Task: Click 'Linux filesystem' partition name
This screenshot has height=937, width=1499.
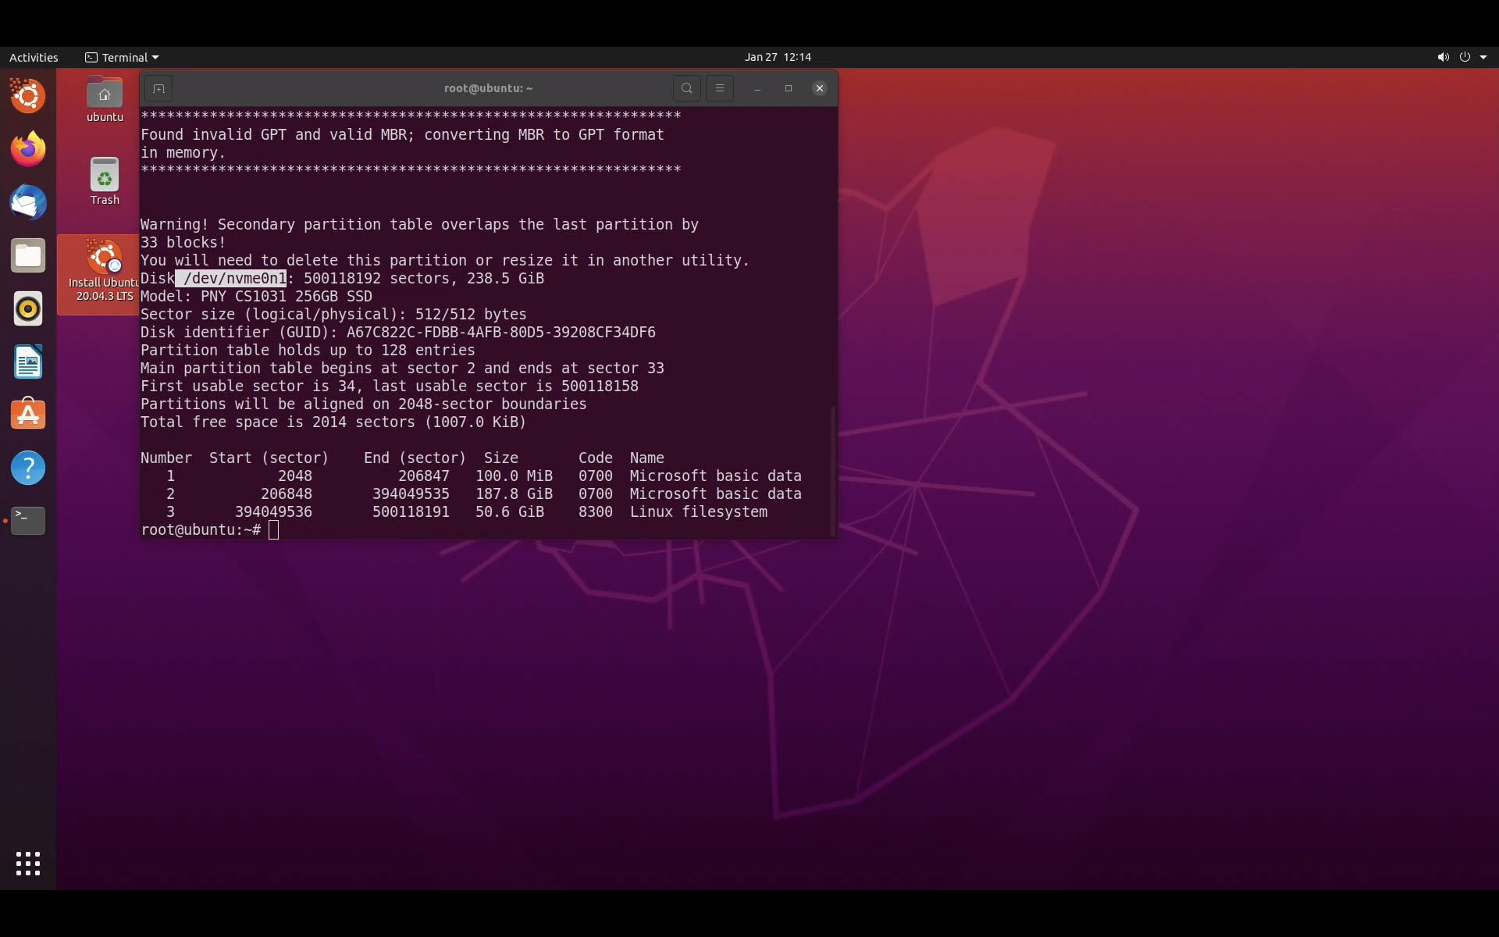Action: coord(699,512)
